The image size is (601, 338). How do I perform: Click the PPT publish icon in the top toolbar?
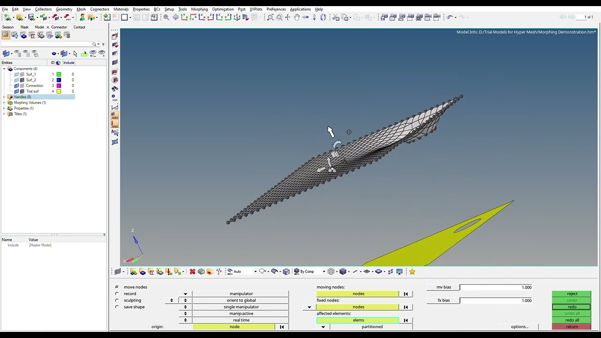point(67,17)
